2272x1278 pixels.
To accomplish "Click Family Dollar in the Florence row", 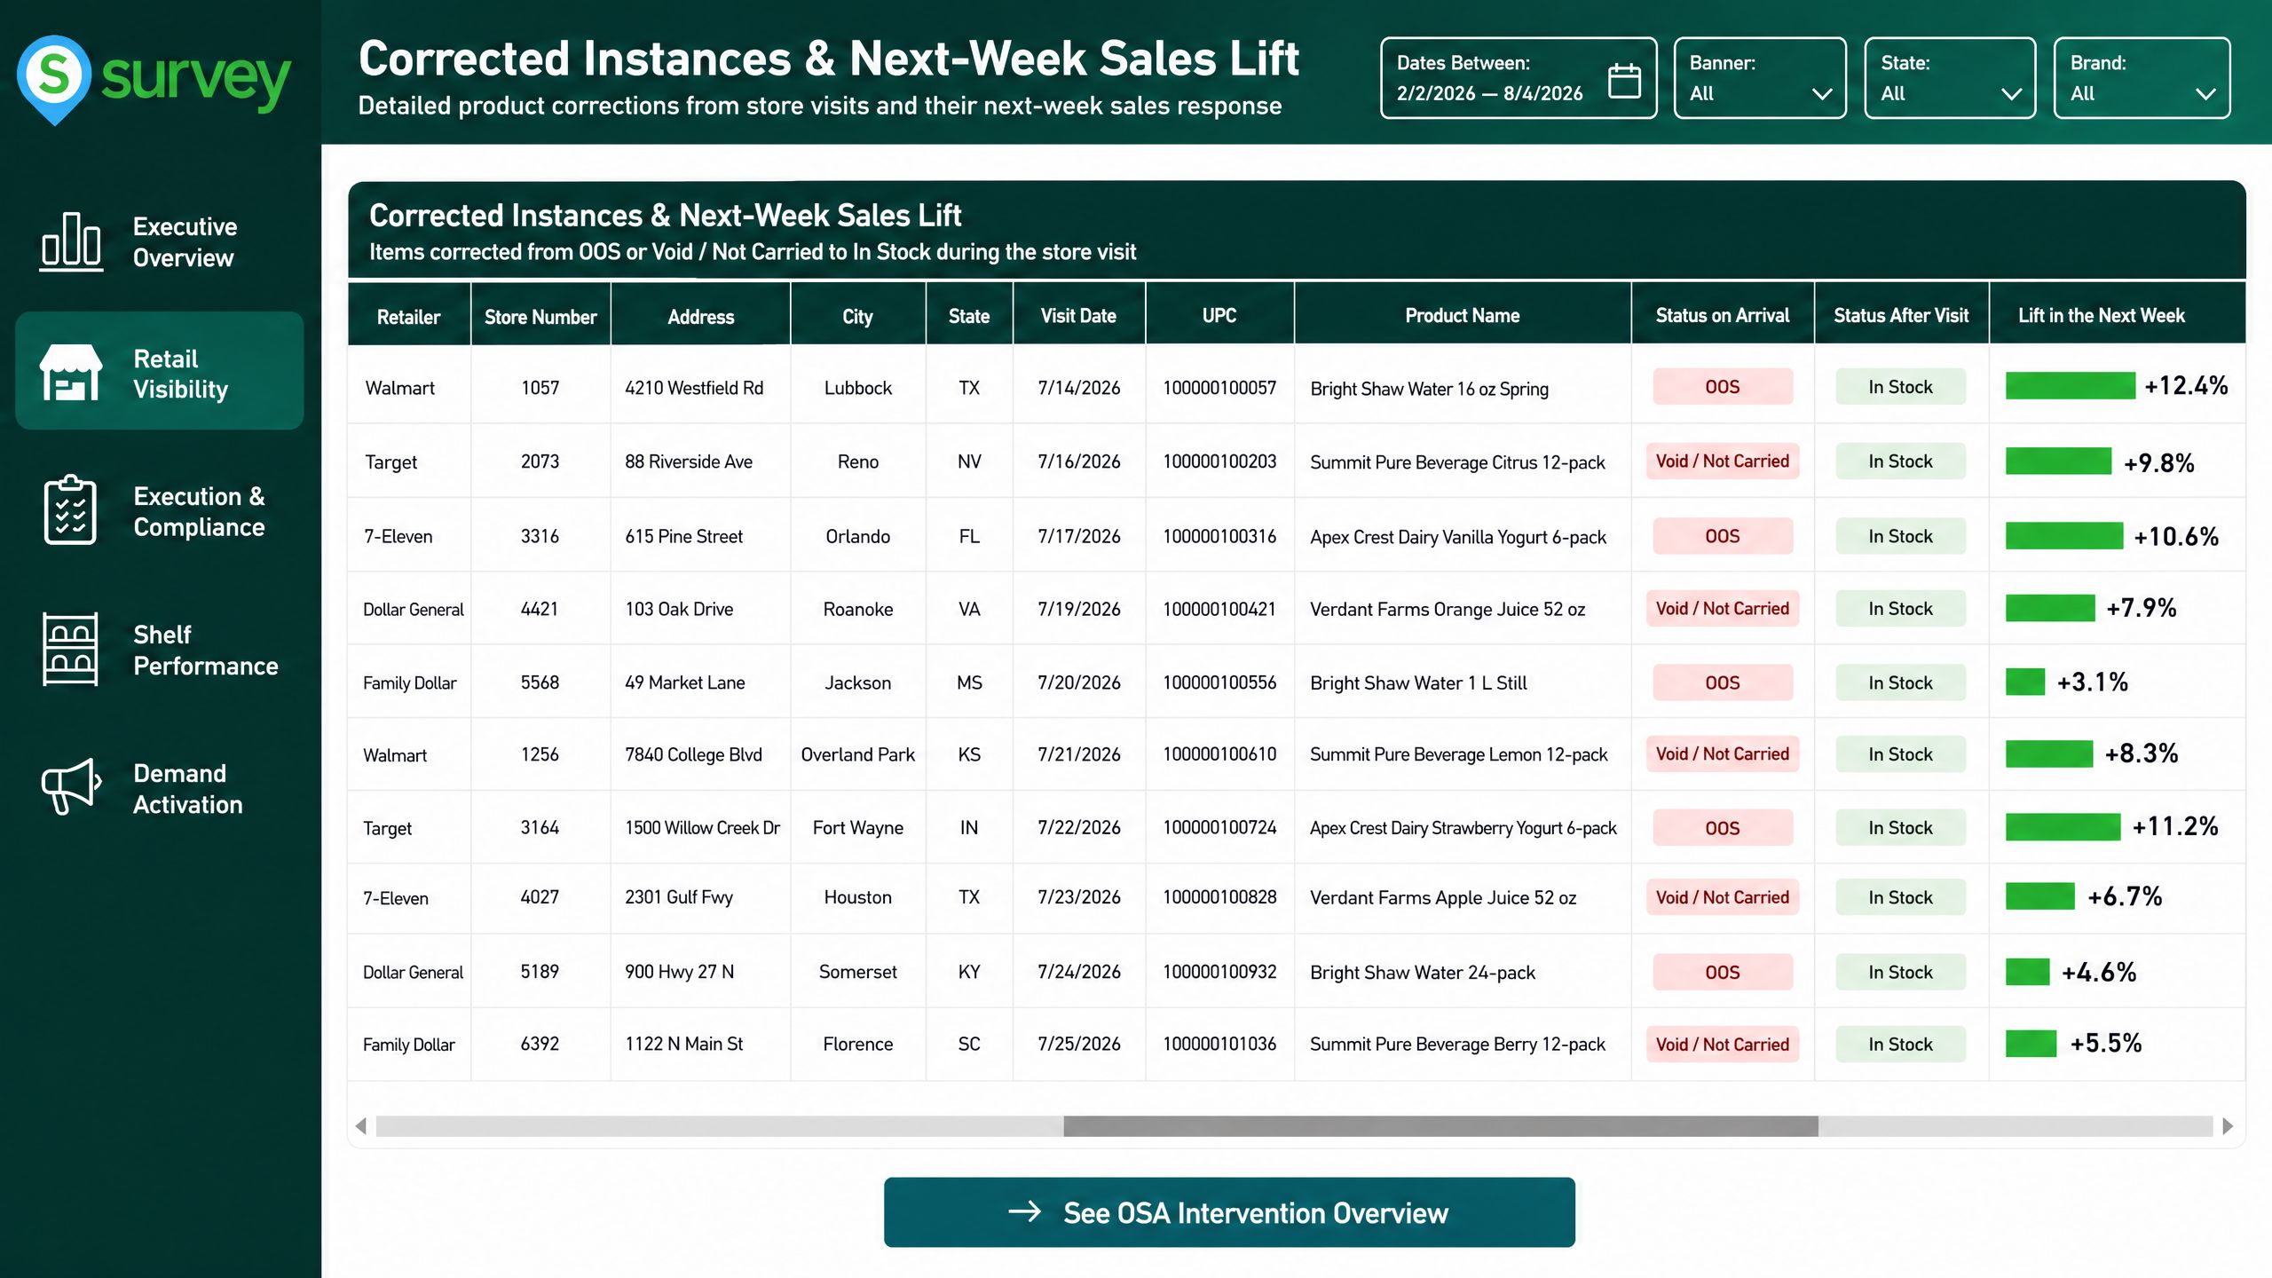I will (409, 1045).
